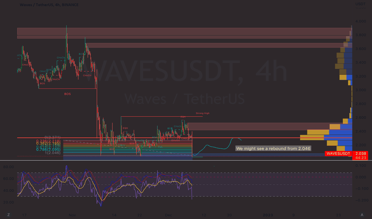Click the 2.400 price axis label

(360, 131)
